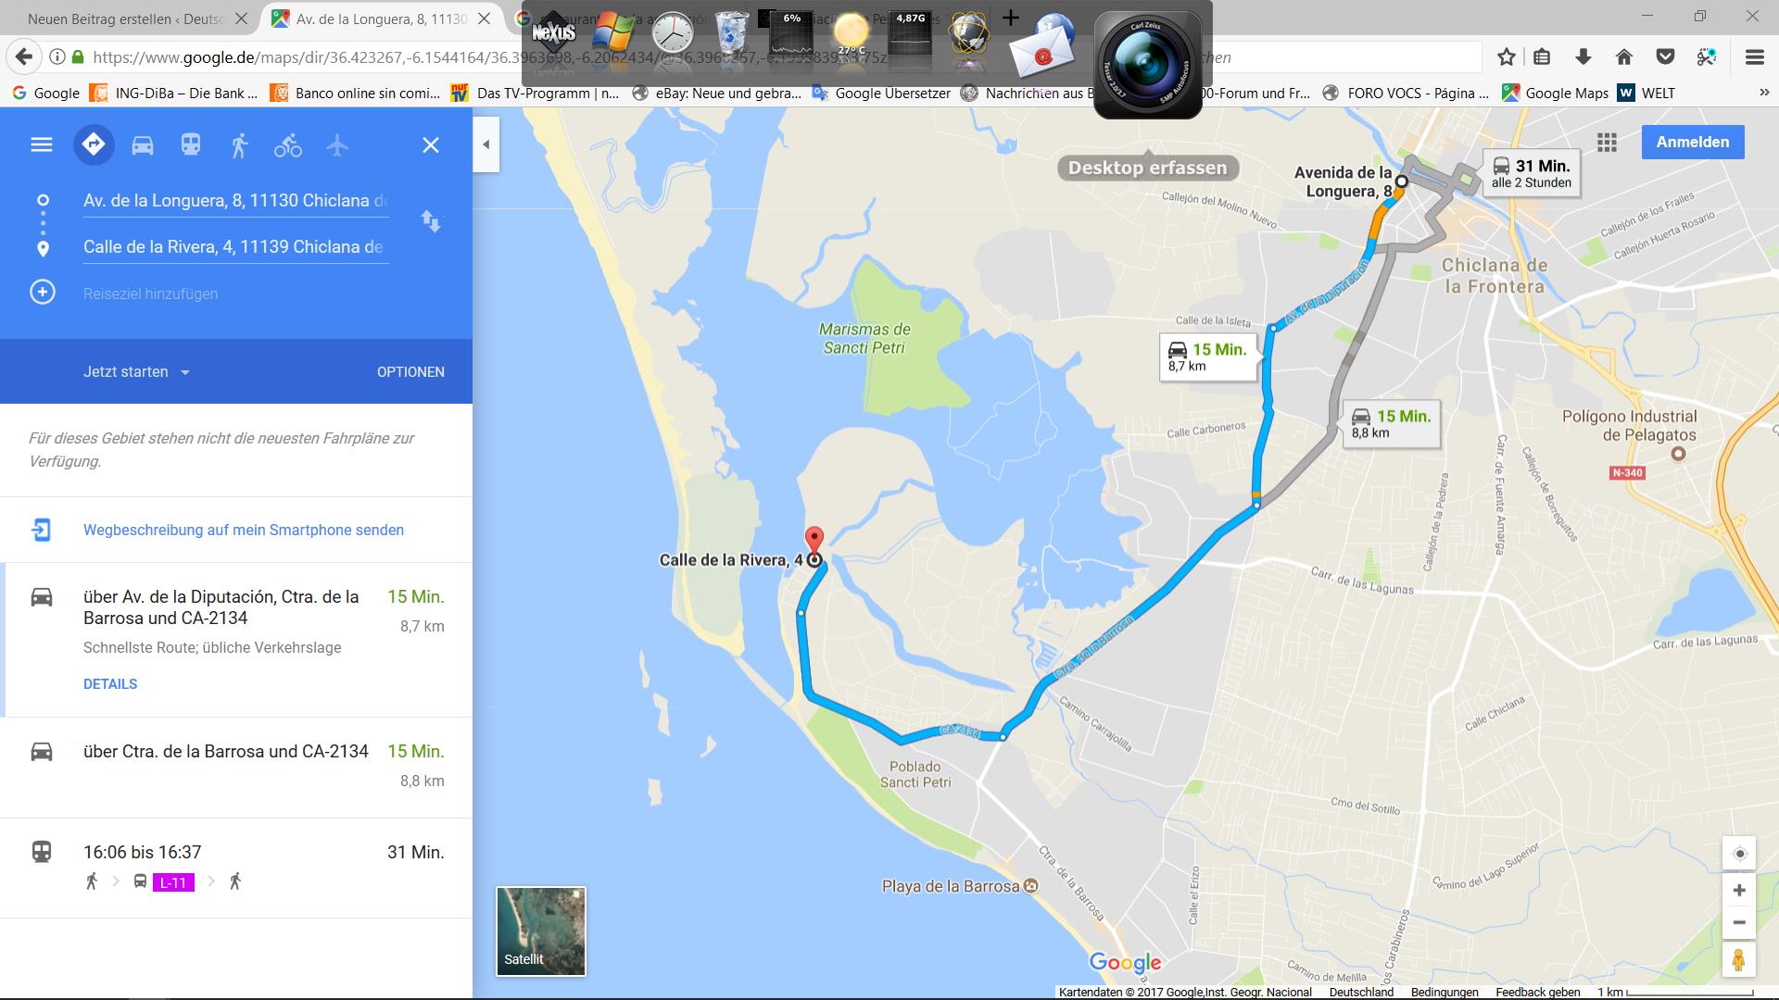This screenshot has width=1779, height=1000.
Task: Open Street View pegman icon
Action: pyautogui.click(x=1739, y=960)
